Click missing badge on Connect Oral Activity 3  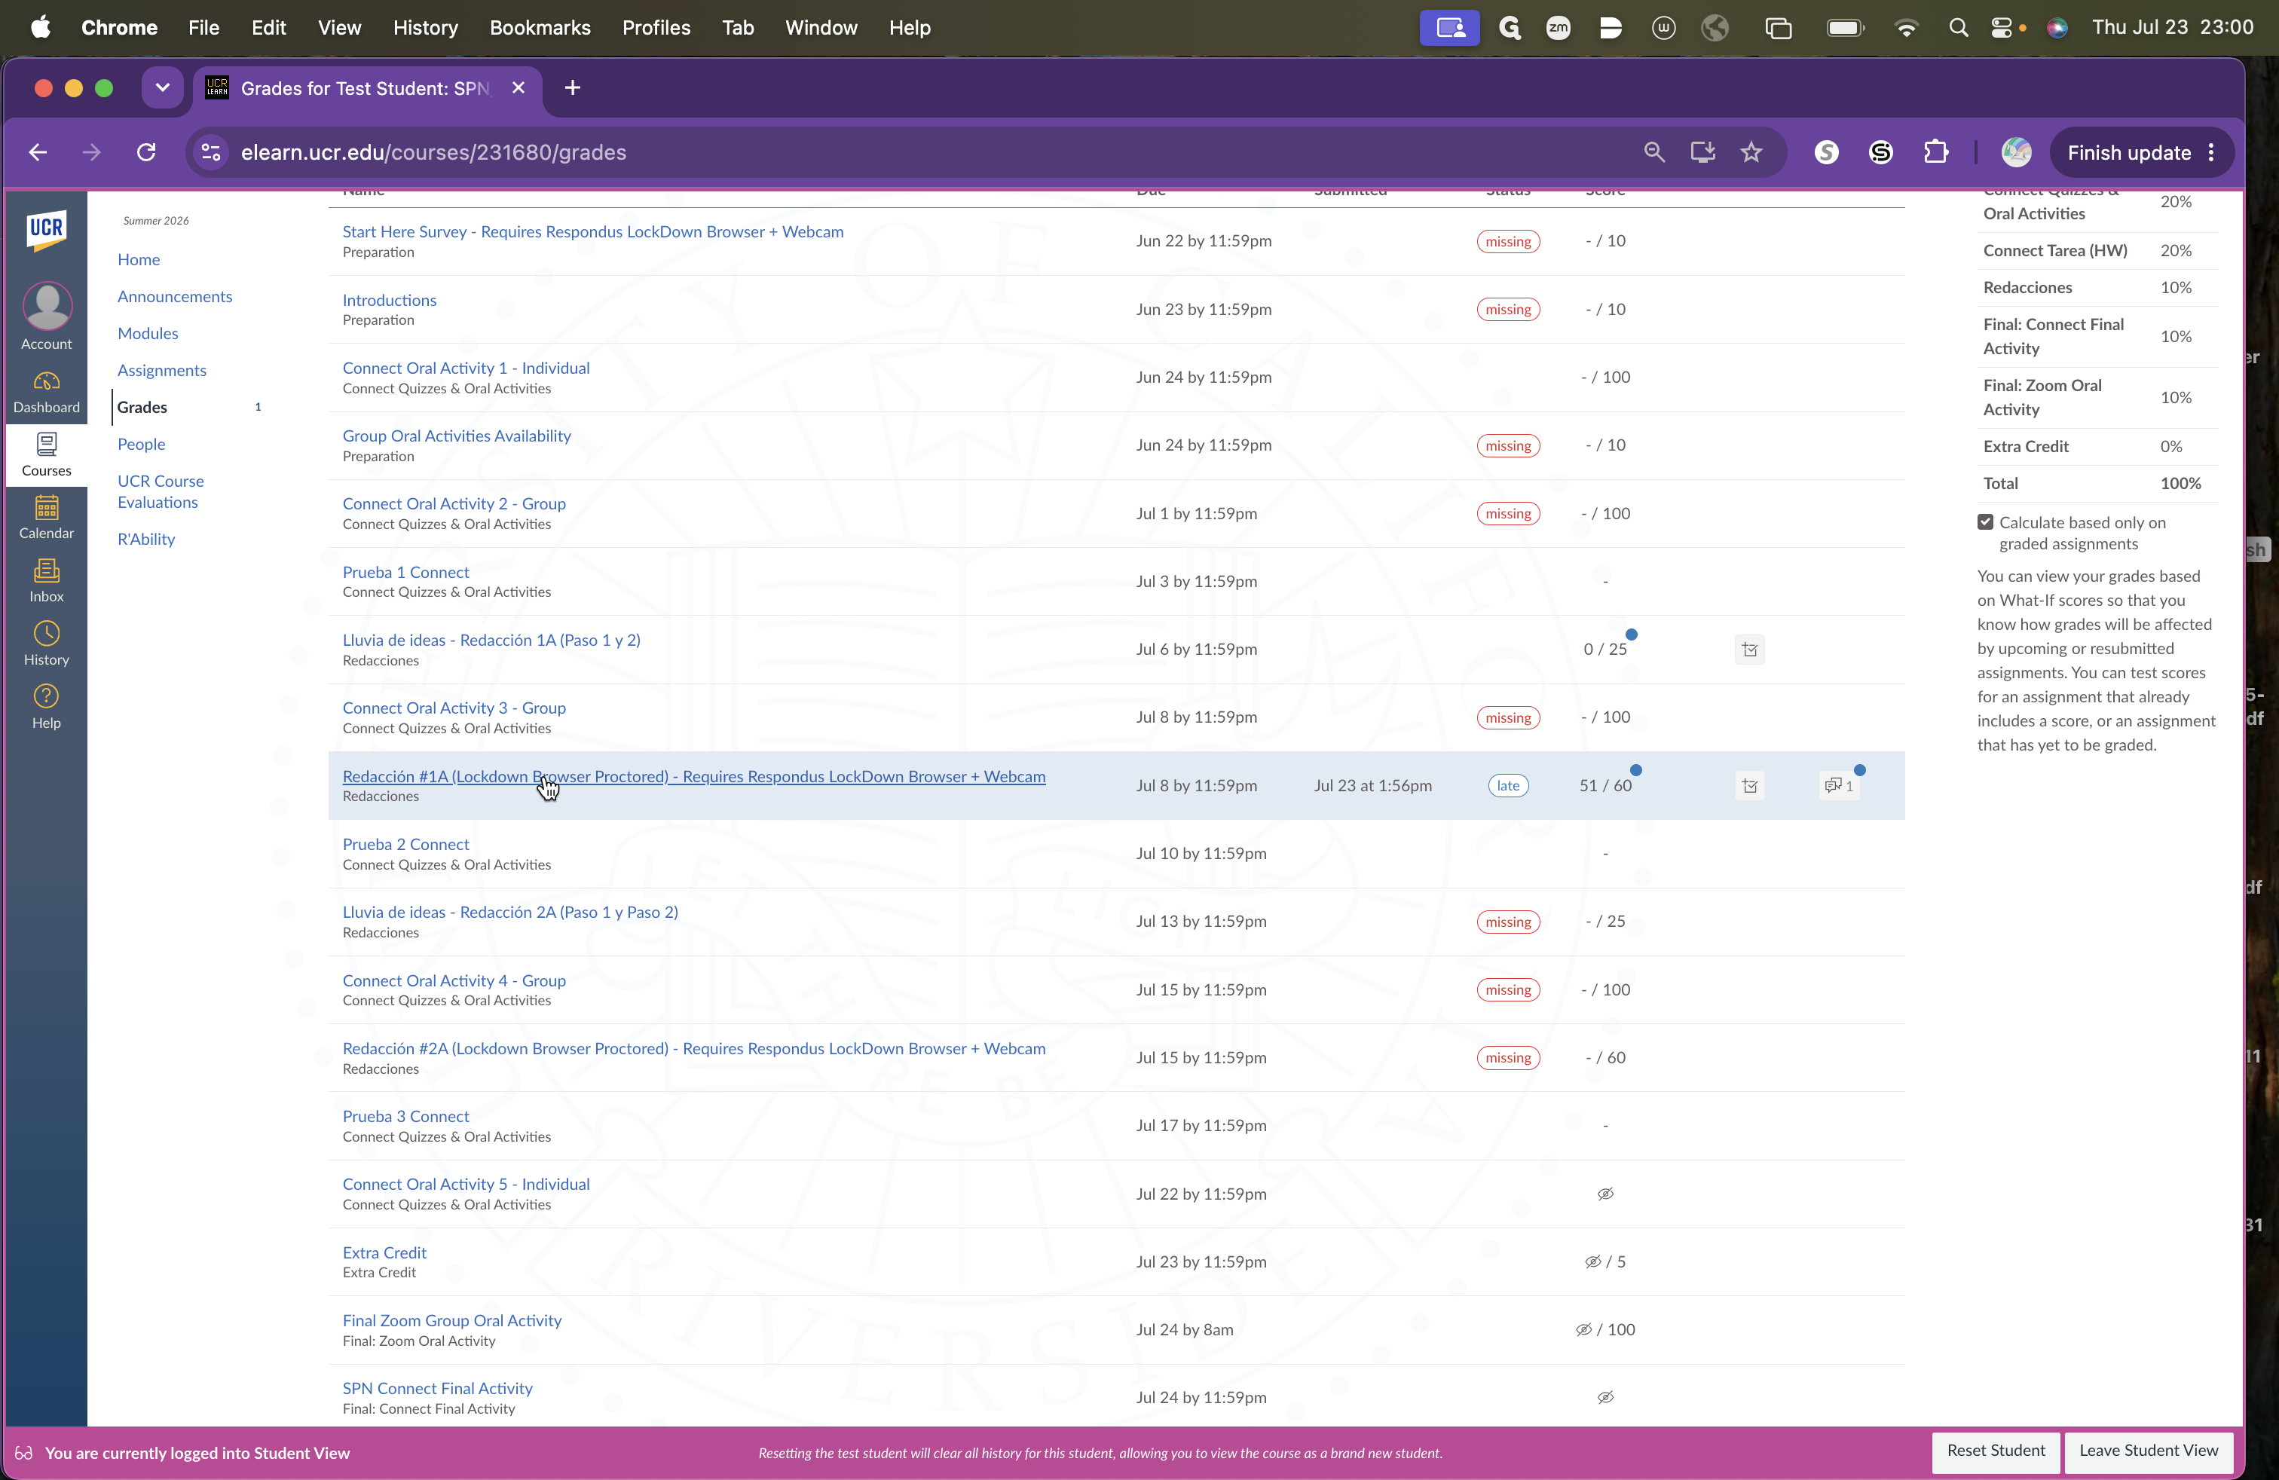pos(1508,718)
